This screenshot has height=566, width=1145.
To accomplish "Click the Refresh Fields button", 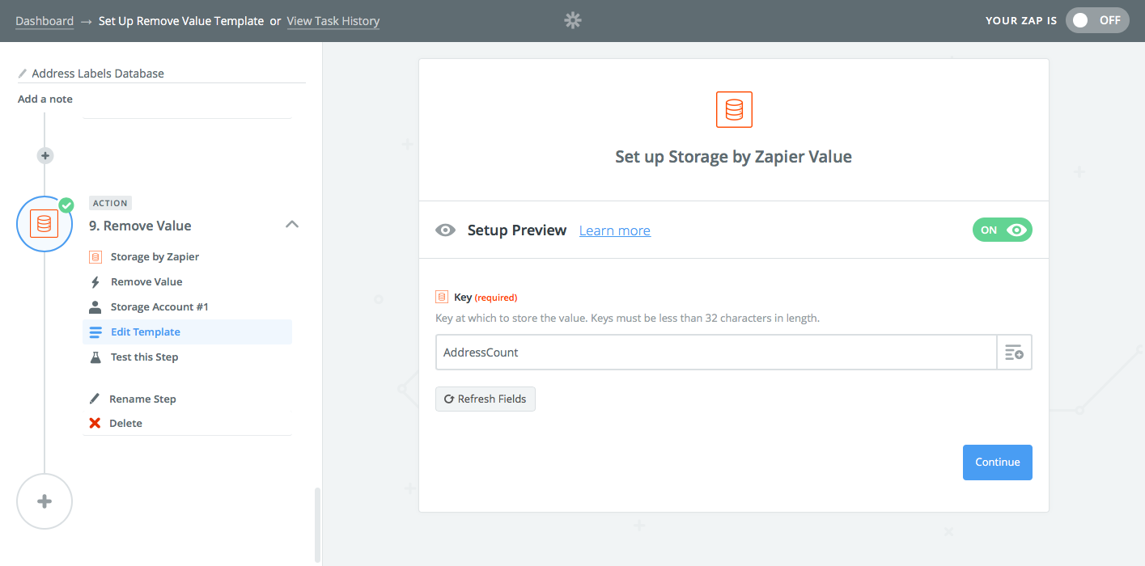I will (486, 399).
